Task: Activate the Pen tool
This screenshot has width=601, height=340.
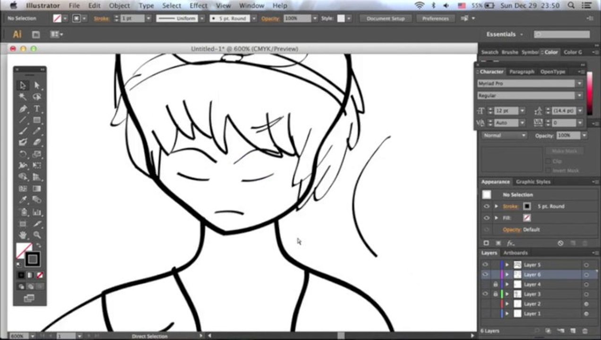Action: [x=22, y=109]
